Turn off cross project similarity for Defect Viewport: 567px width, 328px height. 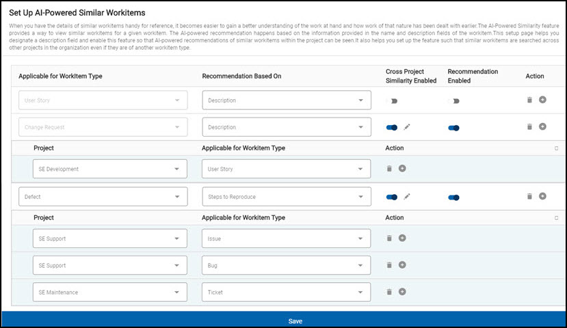pos(392,197)
